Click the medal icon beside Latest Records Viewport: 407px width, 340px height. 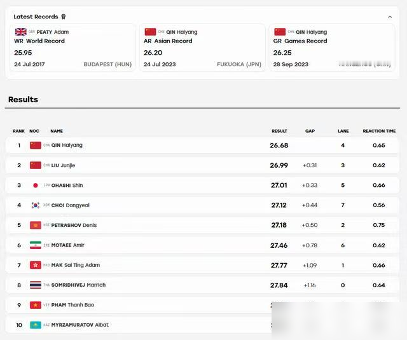64,17
